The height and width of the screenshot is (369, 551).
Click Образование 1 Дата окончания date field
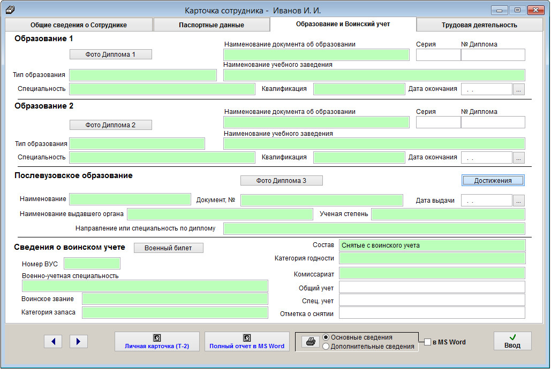[x=487, y=89]
